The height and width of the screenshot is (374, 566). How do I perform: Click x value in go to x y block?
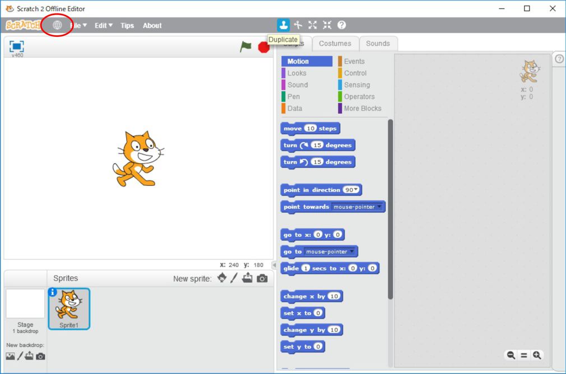318,235
